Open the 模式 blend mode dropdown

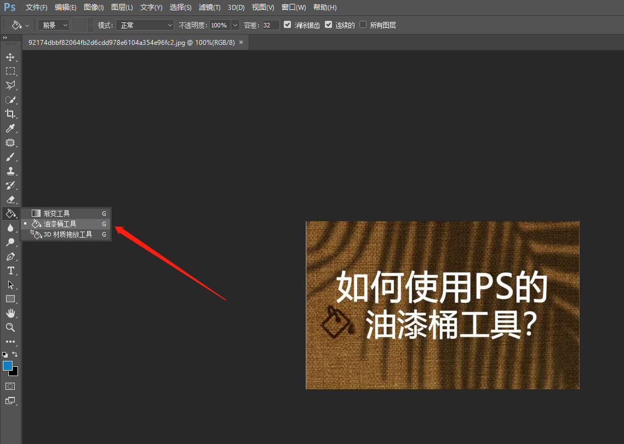[144, 25]
